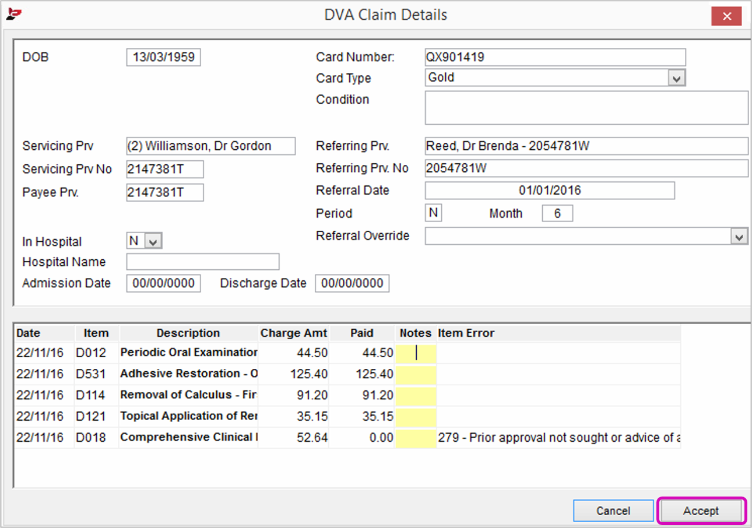Click the Item Error column header
This screenshot has height=528, width=752.
558,333
